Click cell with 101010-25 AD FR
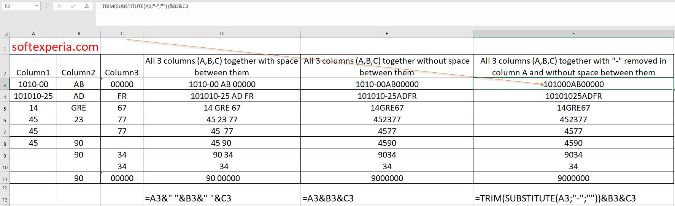The height and width of the screenshot is (206, 675). (222, 96)
